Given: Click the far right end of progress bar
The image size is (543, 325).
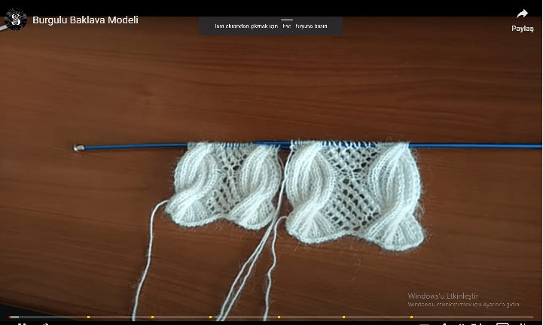Looking at the screenshot, I should click(x=532, y=317).
